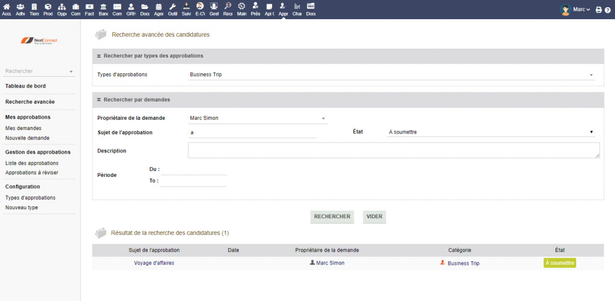The image size is (615, 301).
Task: Open the Types d'approbations Business Trip dropdown
Action: pos(390,75)
